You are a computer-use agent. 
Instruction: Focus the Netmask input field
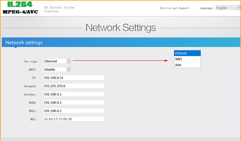(74, 86)
